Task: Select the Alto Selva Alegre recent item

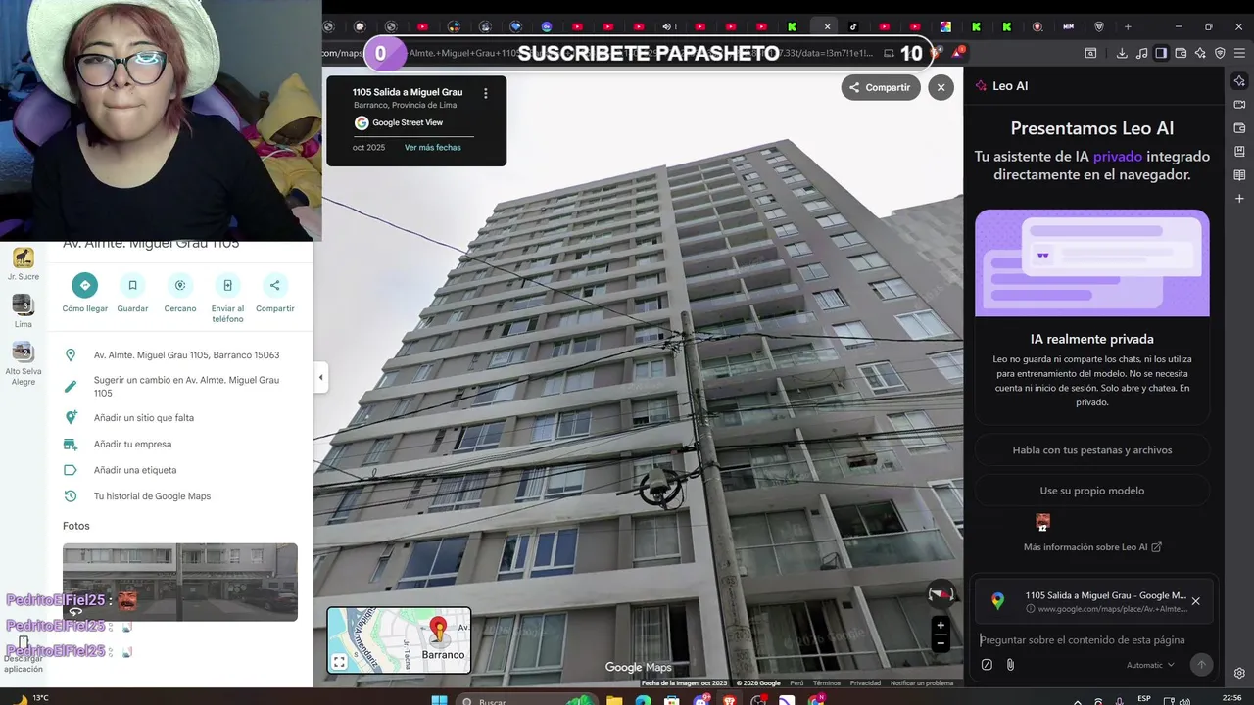Action: click(x=24, y=364)
